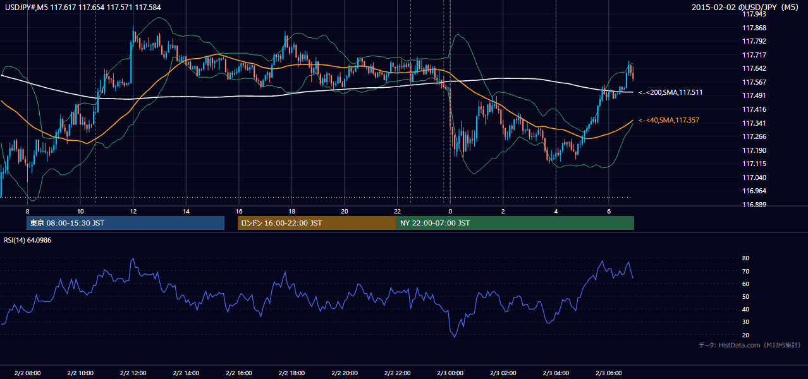Click price level 117.868 on the axis
This screenshot has width=808, height=379.
point(754,28)
